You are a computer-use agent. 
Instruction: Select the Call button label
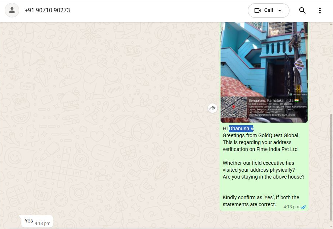[268, 10]
